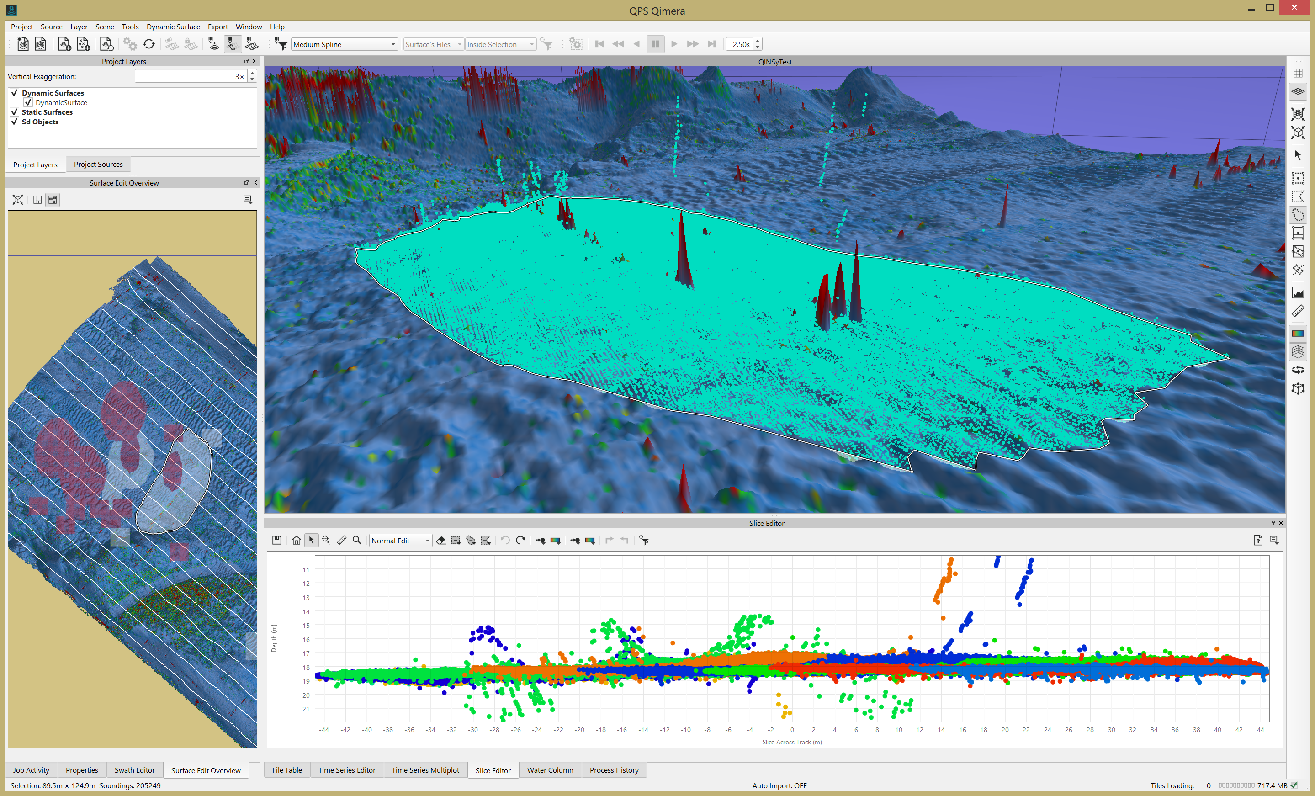Image resolution: width=1315 pixels, height=796 pixels.
Task: Click the redo arrow in Slice Editor
Action: coord(520,540)
